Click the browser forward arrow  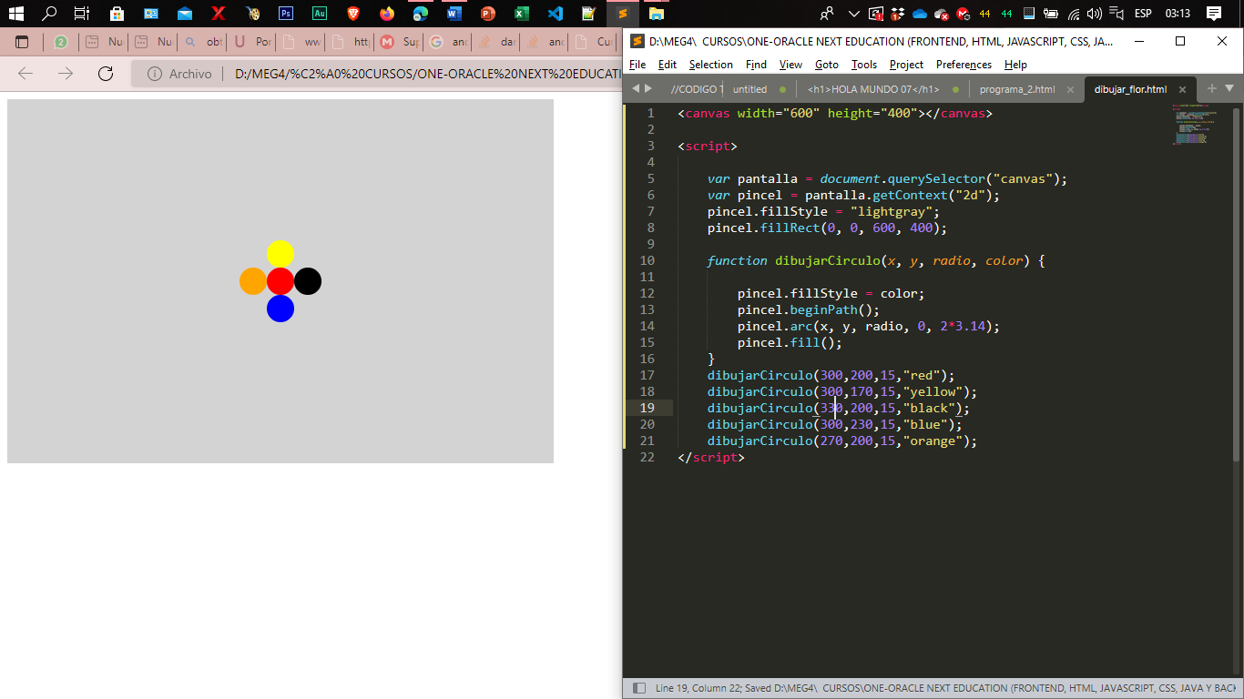coord(66,74)
